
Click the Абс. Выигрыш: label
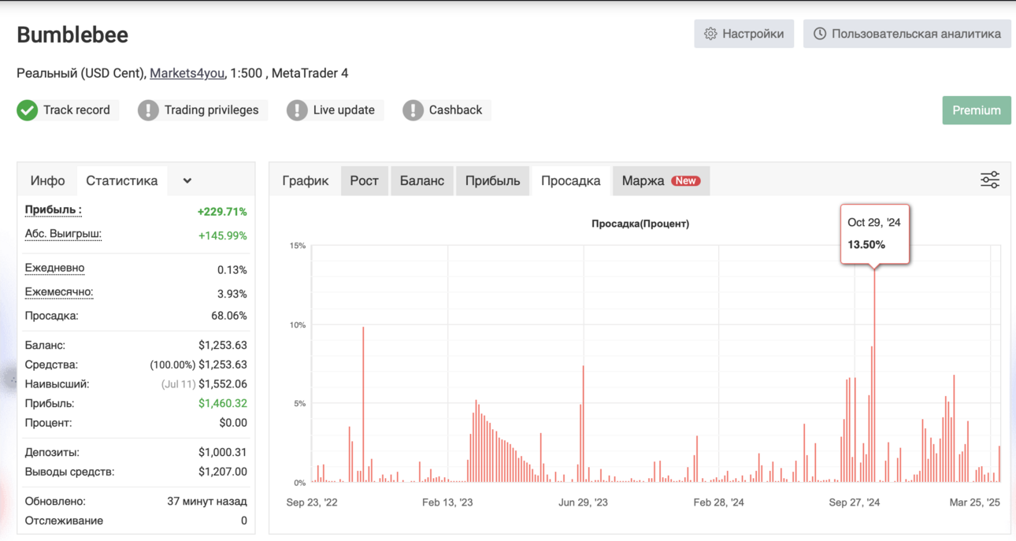63,234
